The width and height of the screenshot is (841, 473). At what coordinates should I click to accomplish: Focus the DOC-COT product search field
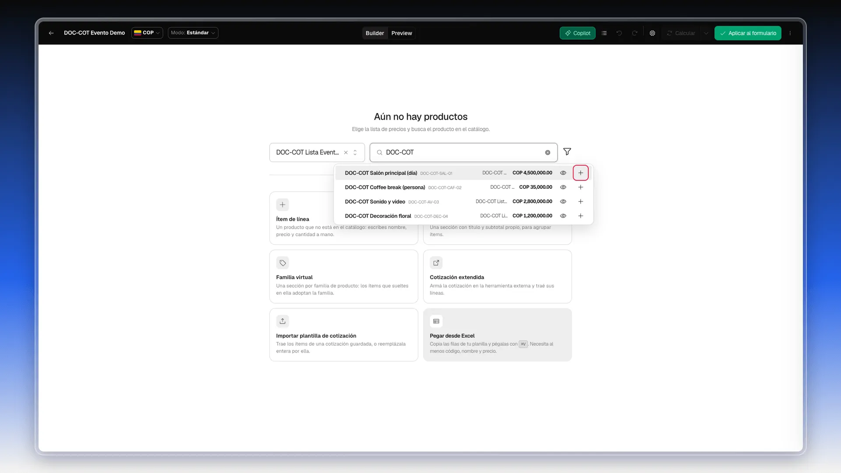click(x=463, y=152)
